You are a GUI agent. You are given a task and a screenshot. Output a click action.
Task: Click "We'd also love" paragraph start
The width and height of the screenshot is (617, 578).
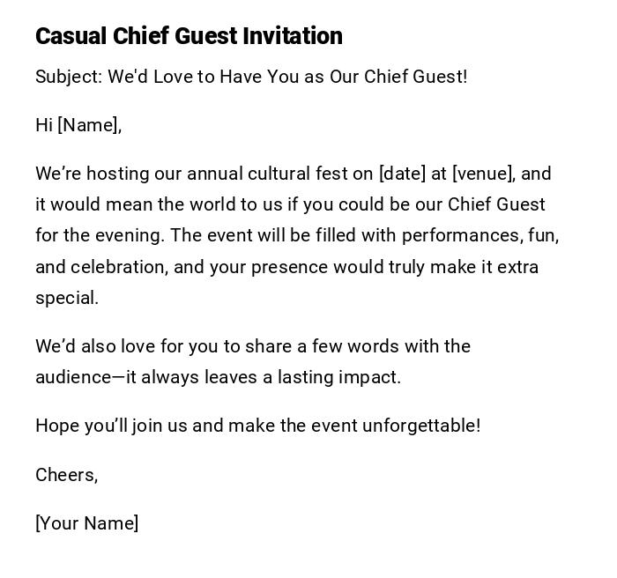pyautogui.click(x=88, y=346)
